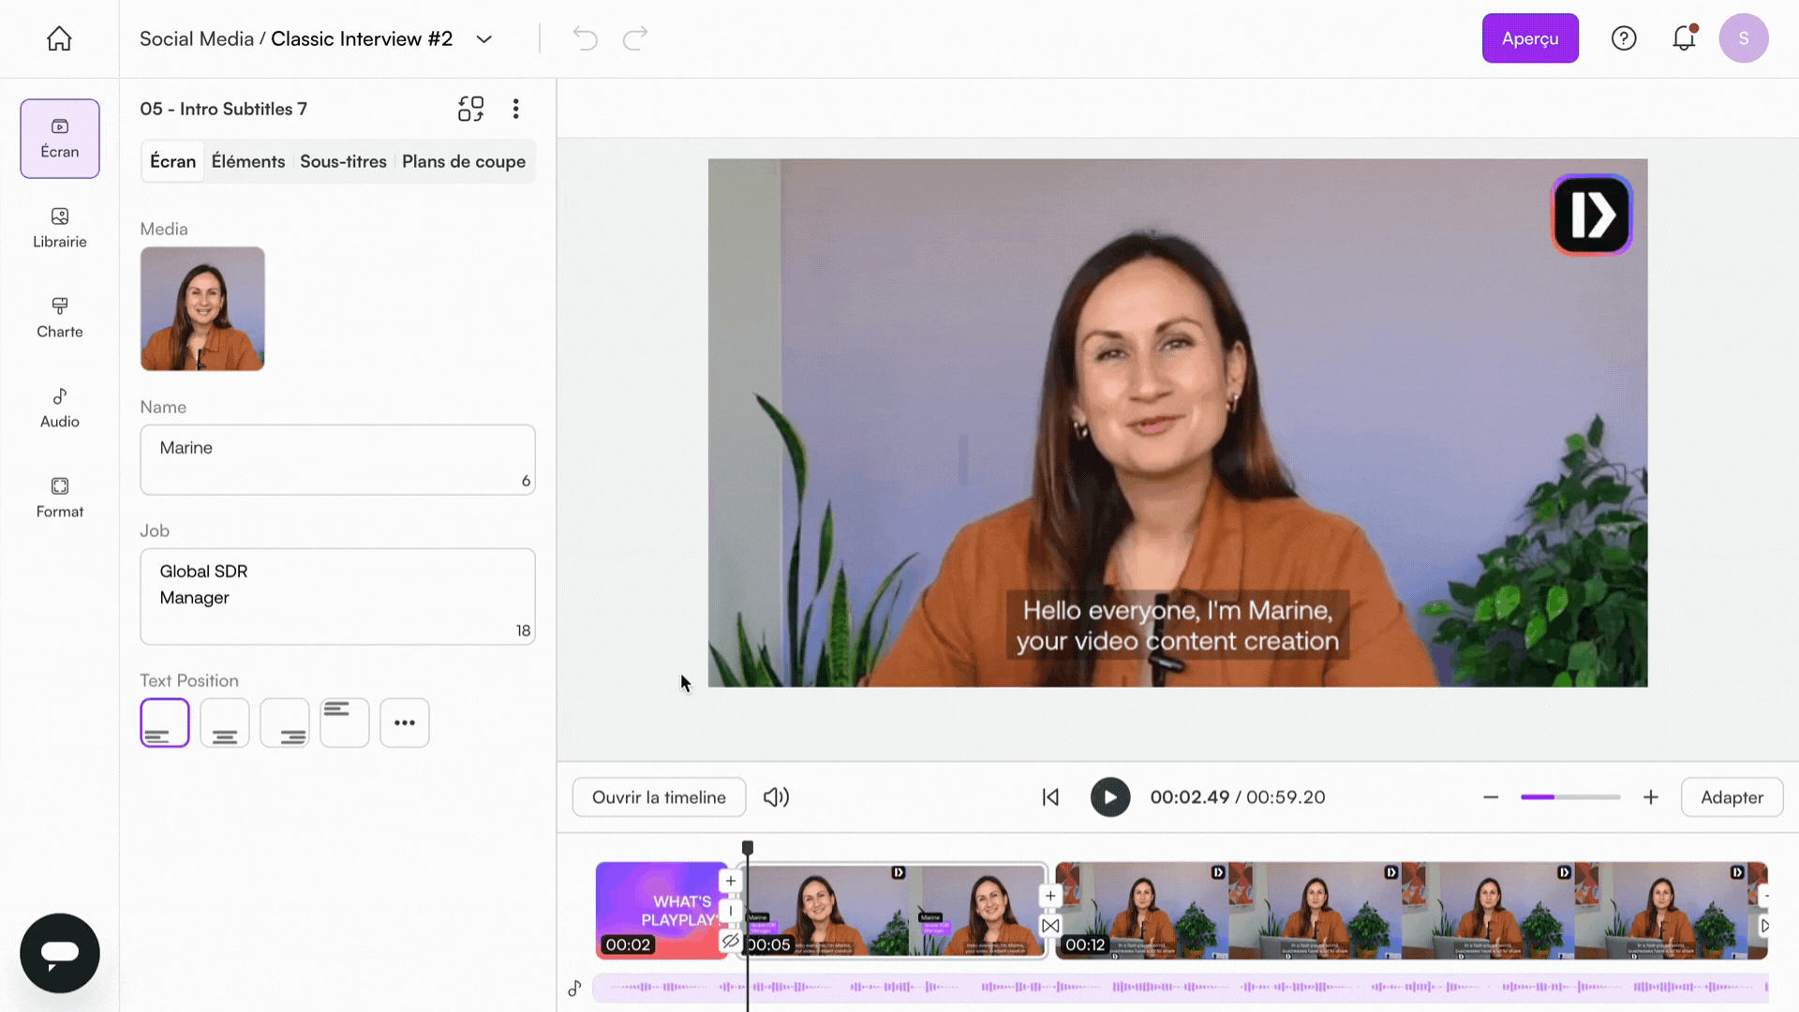Open the help question mark icon
The width and height of the screenshot is (1799, 1012).
point(1623,38)
